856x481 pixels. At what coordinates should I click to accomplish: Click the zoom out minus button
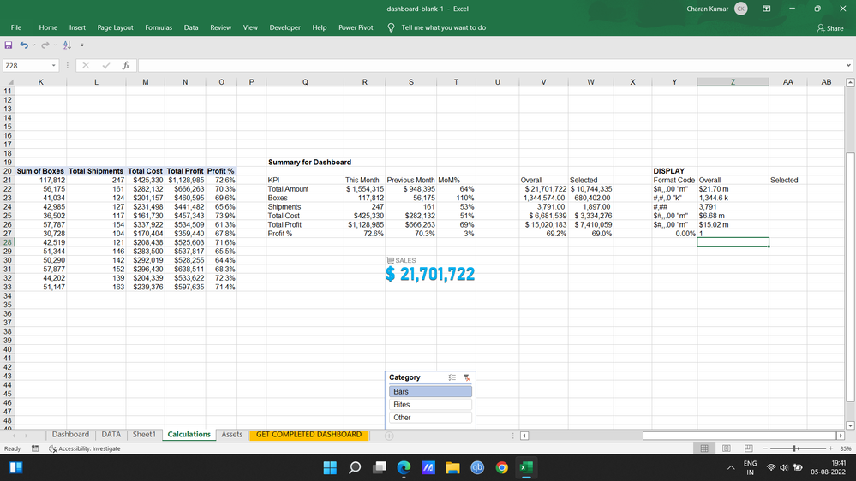pyautogui.click(x=765, y=448)
